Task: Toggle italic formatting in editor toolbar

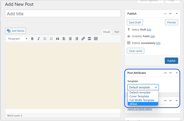Action: pos(39,39)
